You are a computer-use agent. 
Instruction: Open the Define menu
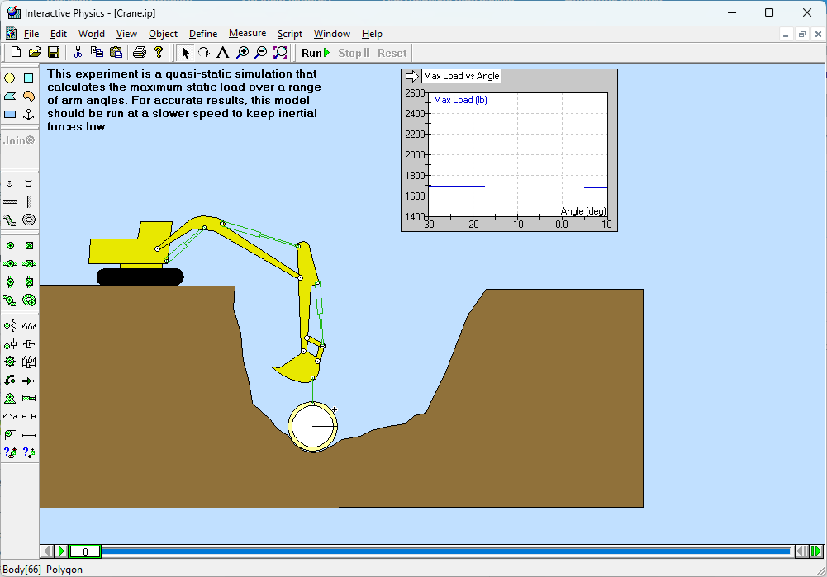(203, 34)
